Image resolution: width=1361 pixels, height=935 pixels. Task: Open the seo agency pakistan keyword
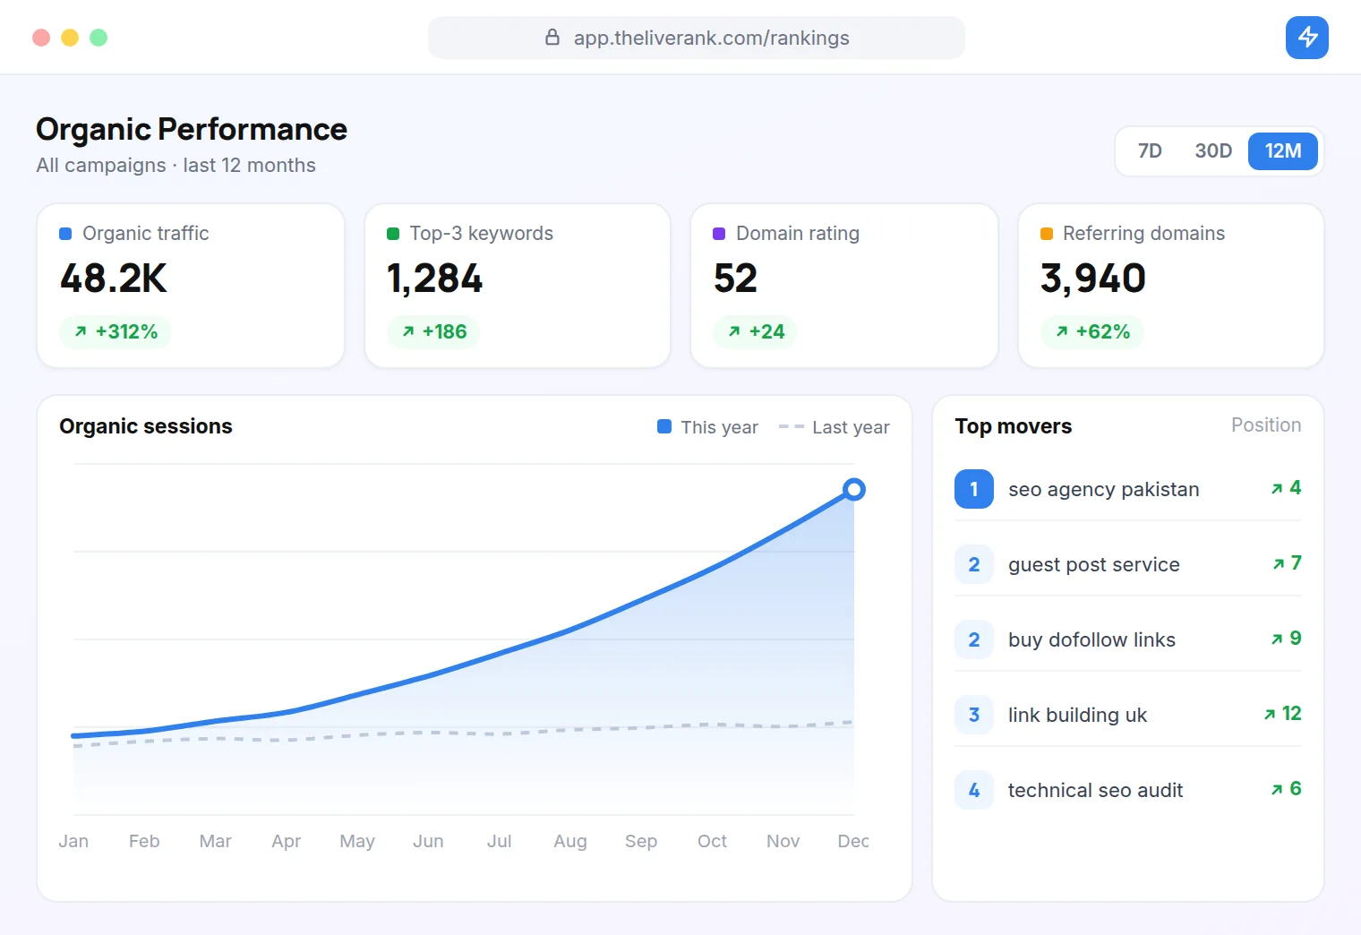[x=1104, y=489]
